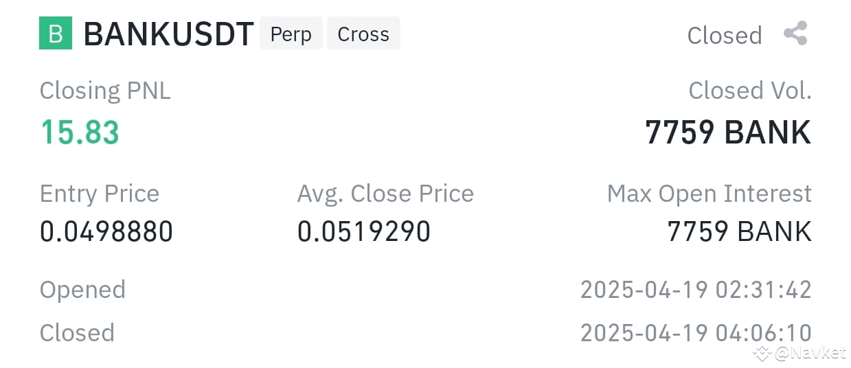Click the closed timestamp 2025-04-19 04:06:10
The height and width of the screenshot is (368, 851).
coord(696,333)
